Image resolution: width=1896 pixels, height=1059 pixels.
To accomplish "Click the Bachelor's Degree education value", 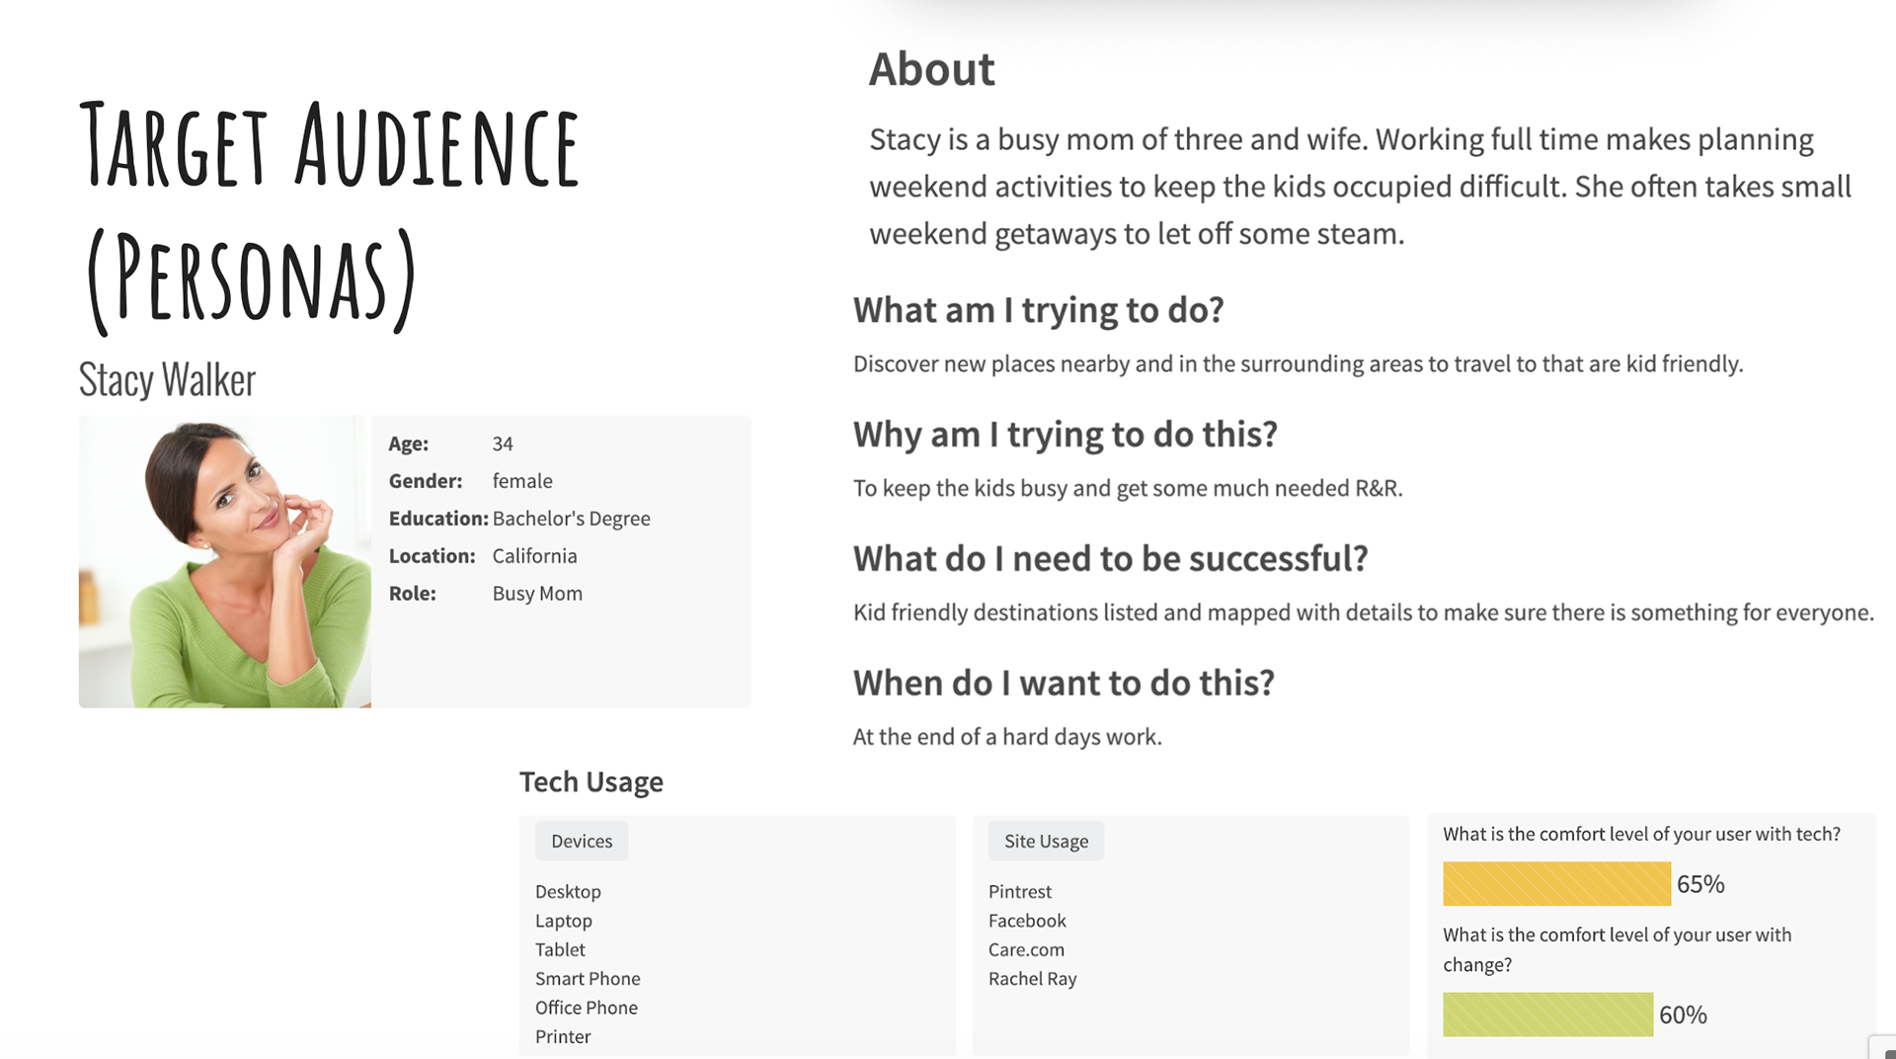I will click(x=571, y=519).
